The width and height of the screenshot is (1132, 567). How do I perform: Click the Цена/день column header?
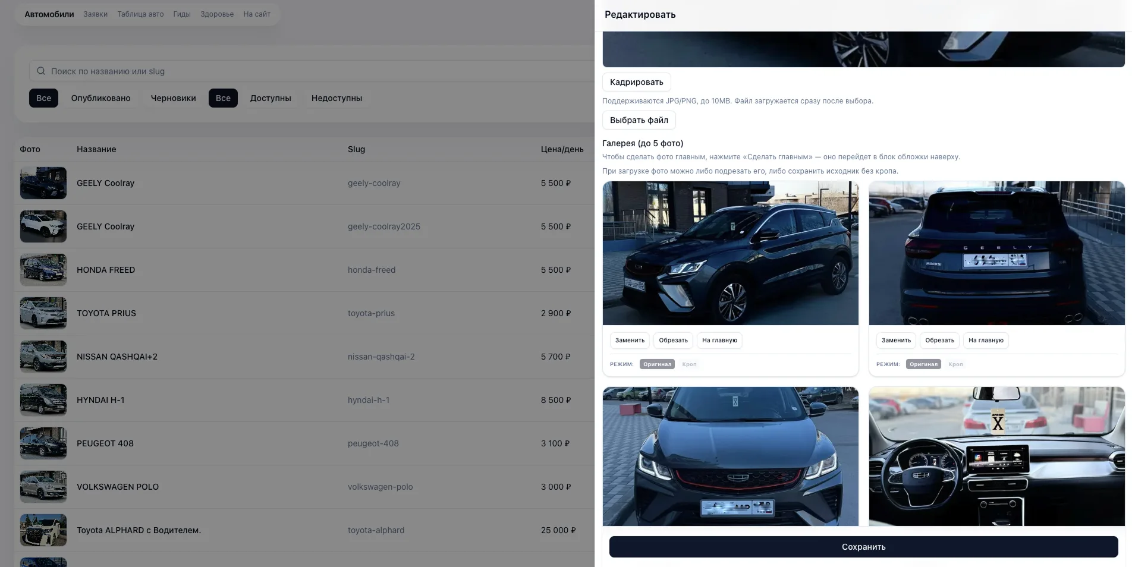click(562, 149)
